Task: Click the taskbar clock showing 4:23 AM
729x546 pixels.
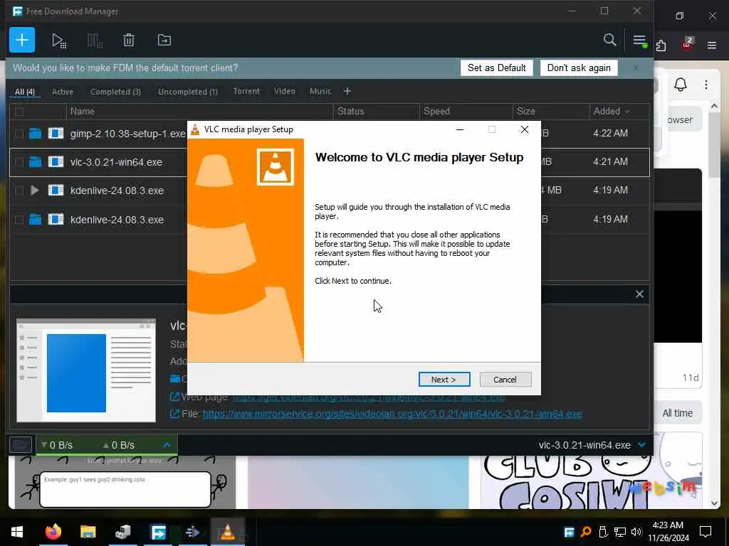Action: tap(668, 532)
